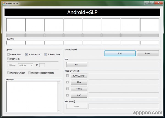Enable the Flash Lock checkbox

click(8, 59)
